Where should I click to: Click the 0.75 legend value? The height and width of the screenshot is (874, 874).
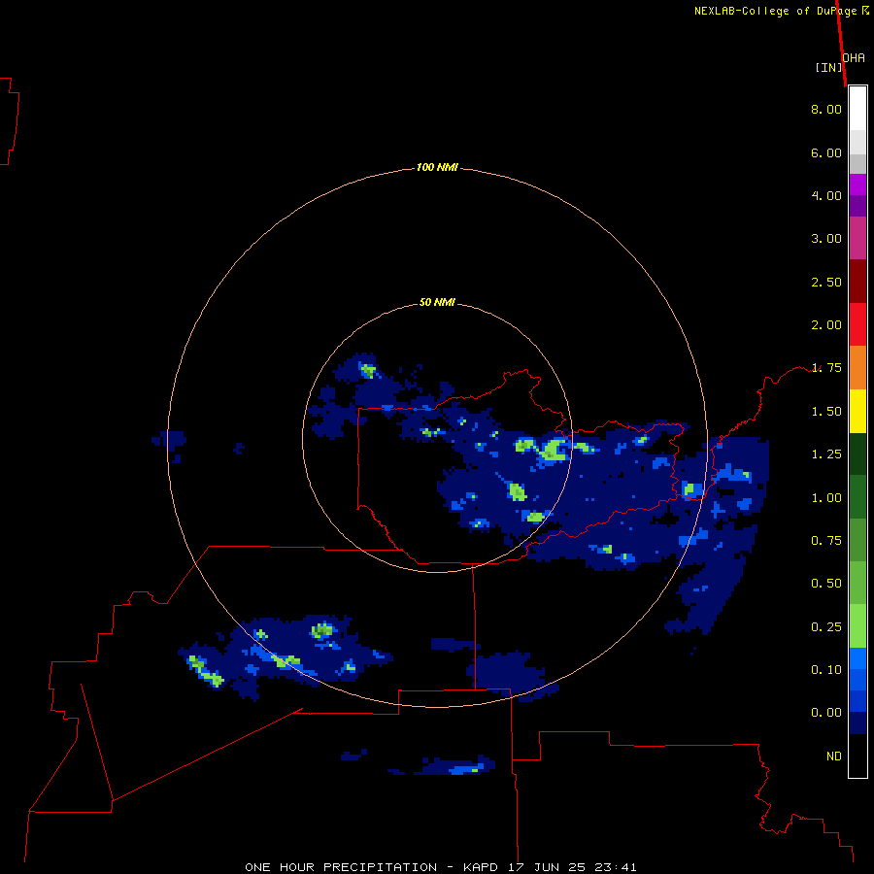pyautogui.click(x=826, y=541)
